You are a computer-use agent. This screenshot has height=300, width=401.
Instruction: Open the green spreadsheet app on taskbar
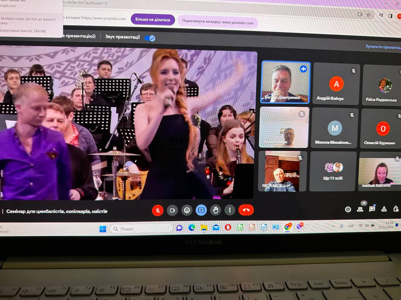(240, 227)
